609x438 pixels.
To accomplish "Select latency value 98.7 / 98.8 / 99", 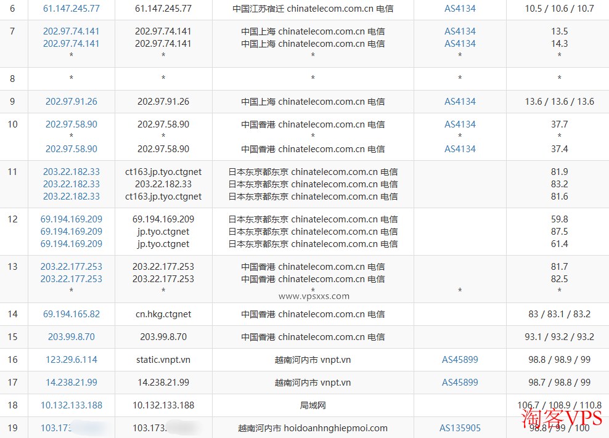I will 559,383.
